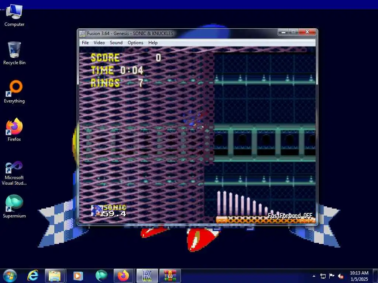
Task: Open Windows Explorer folder on taskbar
Action: tap(55, 276)
